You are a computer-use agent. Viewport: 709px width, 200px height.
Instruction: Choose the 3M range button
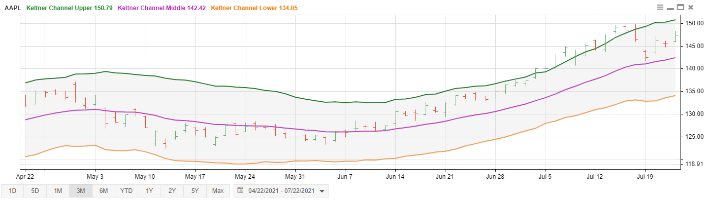click(81, 191)
